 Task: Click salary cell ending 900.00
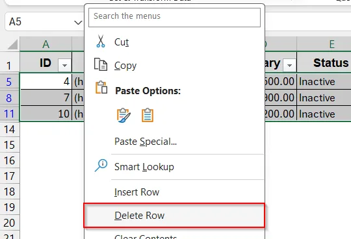281,97
